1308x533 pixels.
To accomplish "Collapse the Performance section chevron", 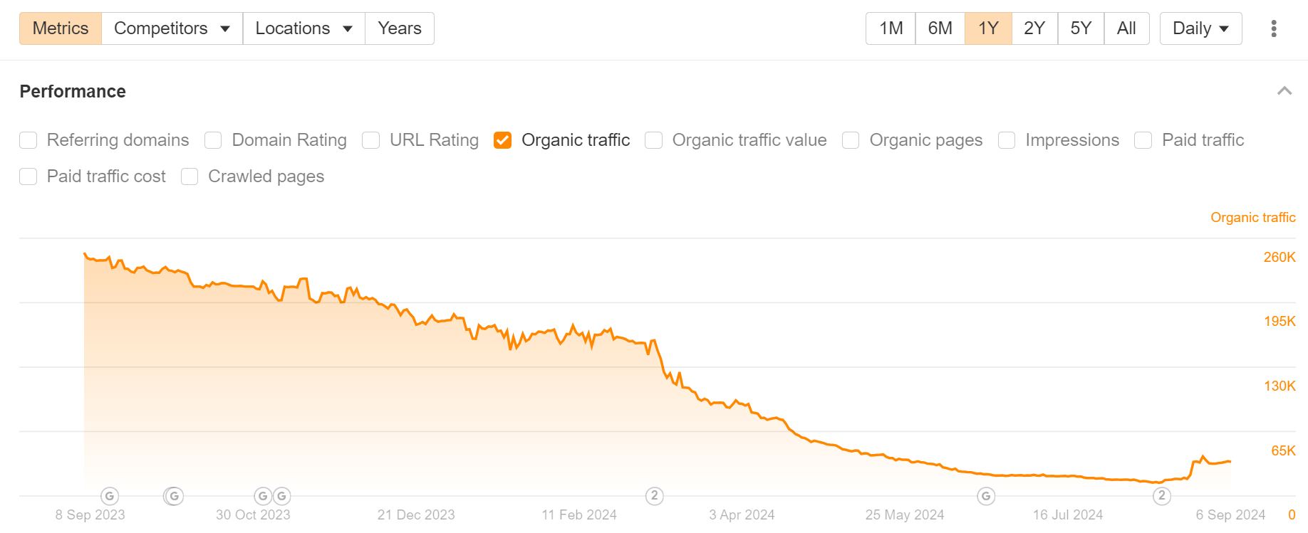I will click(x=1284, y=91).
